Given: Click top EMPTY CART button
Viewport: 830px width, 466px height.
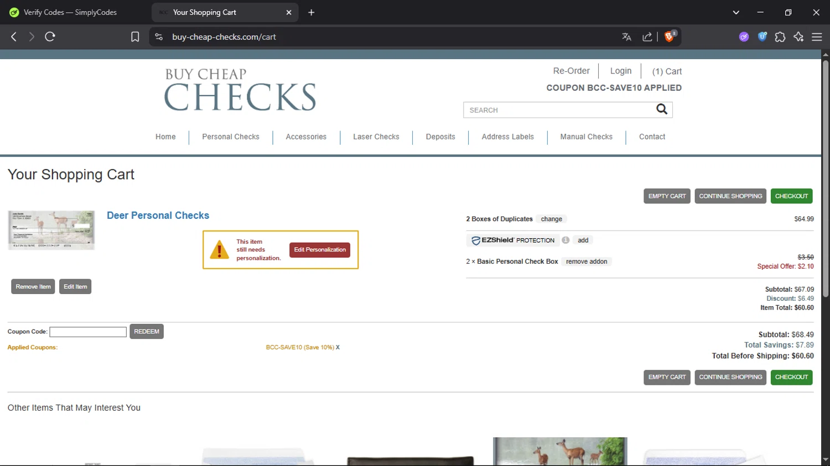Looking at the screenshot, I should 667,196.
